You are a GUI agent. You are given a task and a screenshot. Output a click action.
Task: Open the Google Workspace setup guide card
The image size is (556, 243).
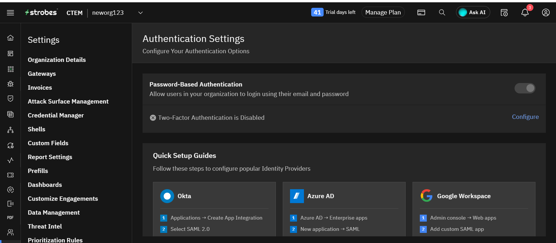(474, 208)
